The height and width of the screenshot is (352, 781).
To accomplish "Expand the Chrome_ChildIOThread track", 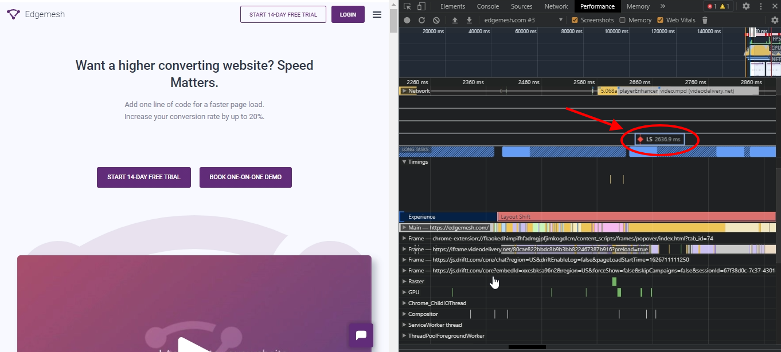I will pos(404,303).
